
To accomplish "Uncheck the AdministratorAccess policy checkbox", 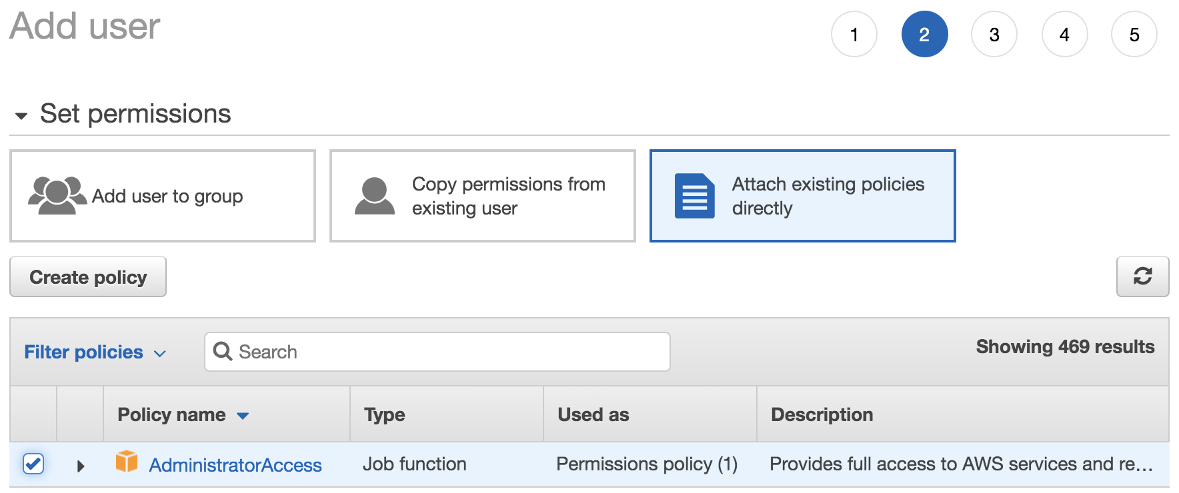I will coord(33,464).
